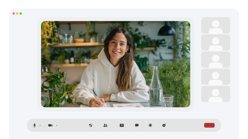
Task: Maximize the window with green dot
Action: coord(21,14)
